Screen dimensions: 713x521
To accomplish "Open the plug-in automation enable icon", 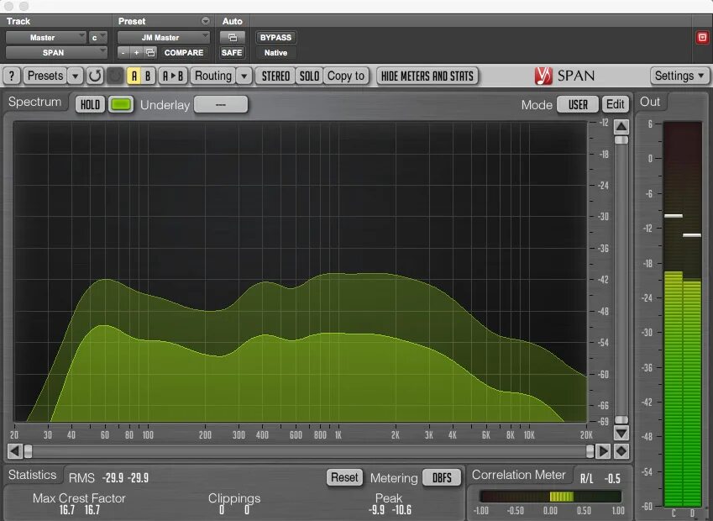I will 232,37.
